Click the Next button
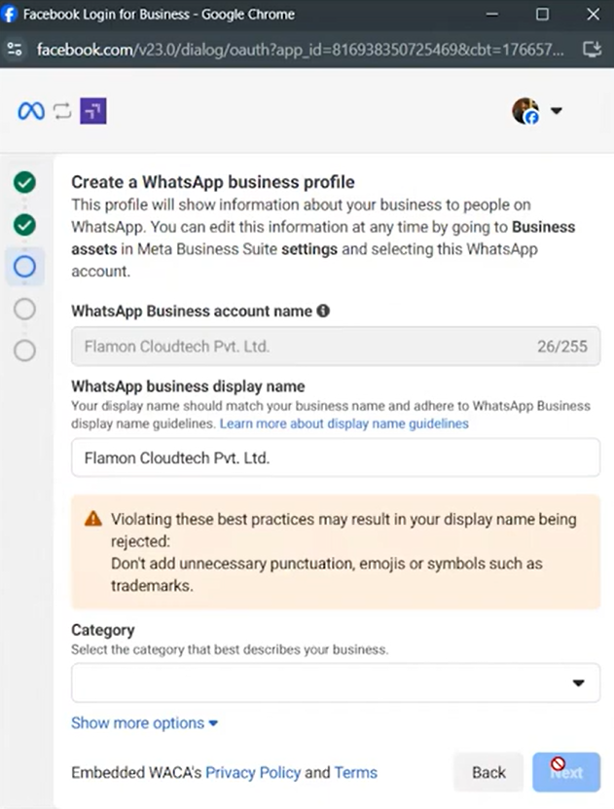 coord(566,772)
